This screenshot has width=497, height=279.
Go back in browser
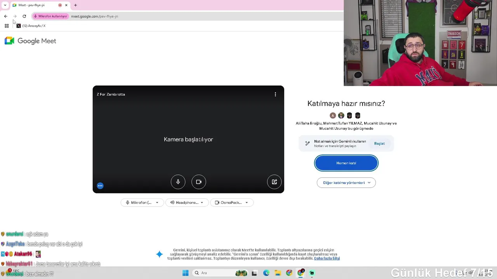(5, 16)
